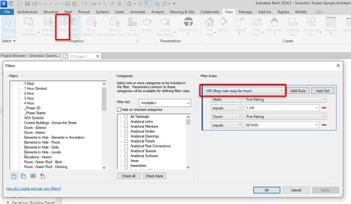The height and width of the screenshot is (204, 351).
Task: Check the Analytical Spaces category
Action: 126,151
